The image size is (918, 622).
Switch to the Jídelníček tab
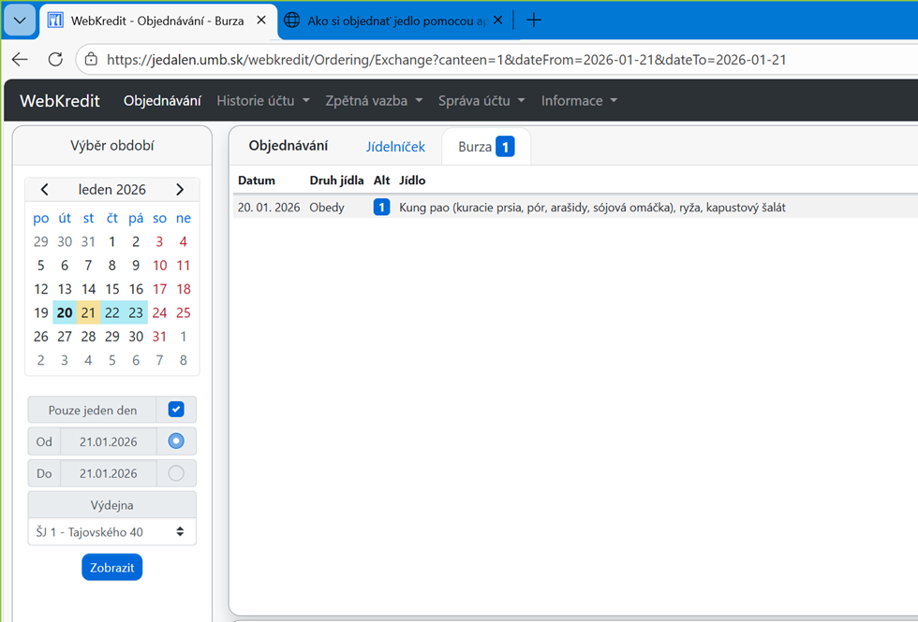[x=395, y=147]
